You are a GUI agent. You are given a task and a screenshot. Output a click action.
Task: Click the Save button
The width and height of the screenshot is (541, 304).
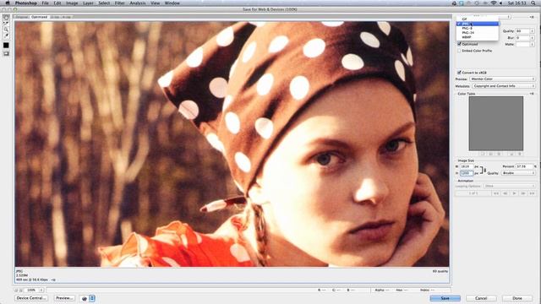445,298
